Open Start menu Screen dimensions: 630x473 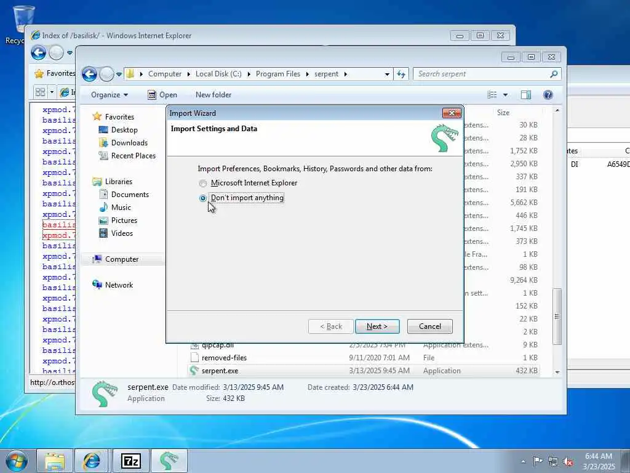(x=17, y=461)
